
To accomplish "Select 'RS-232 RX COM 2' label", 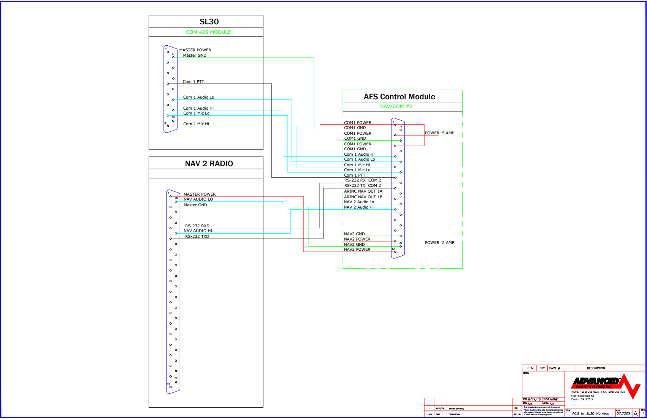I will [x=363, y=180].
